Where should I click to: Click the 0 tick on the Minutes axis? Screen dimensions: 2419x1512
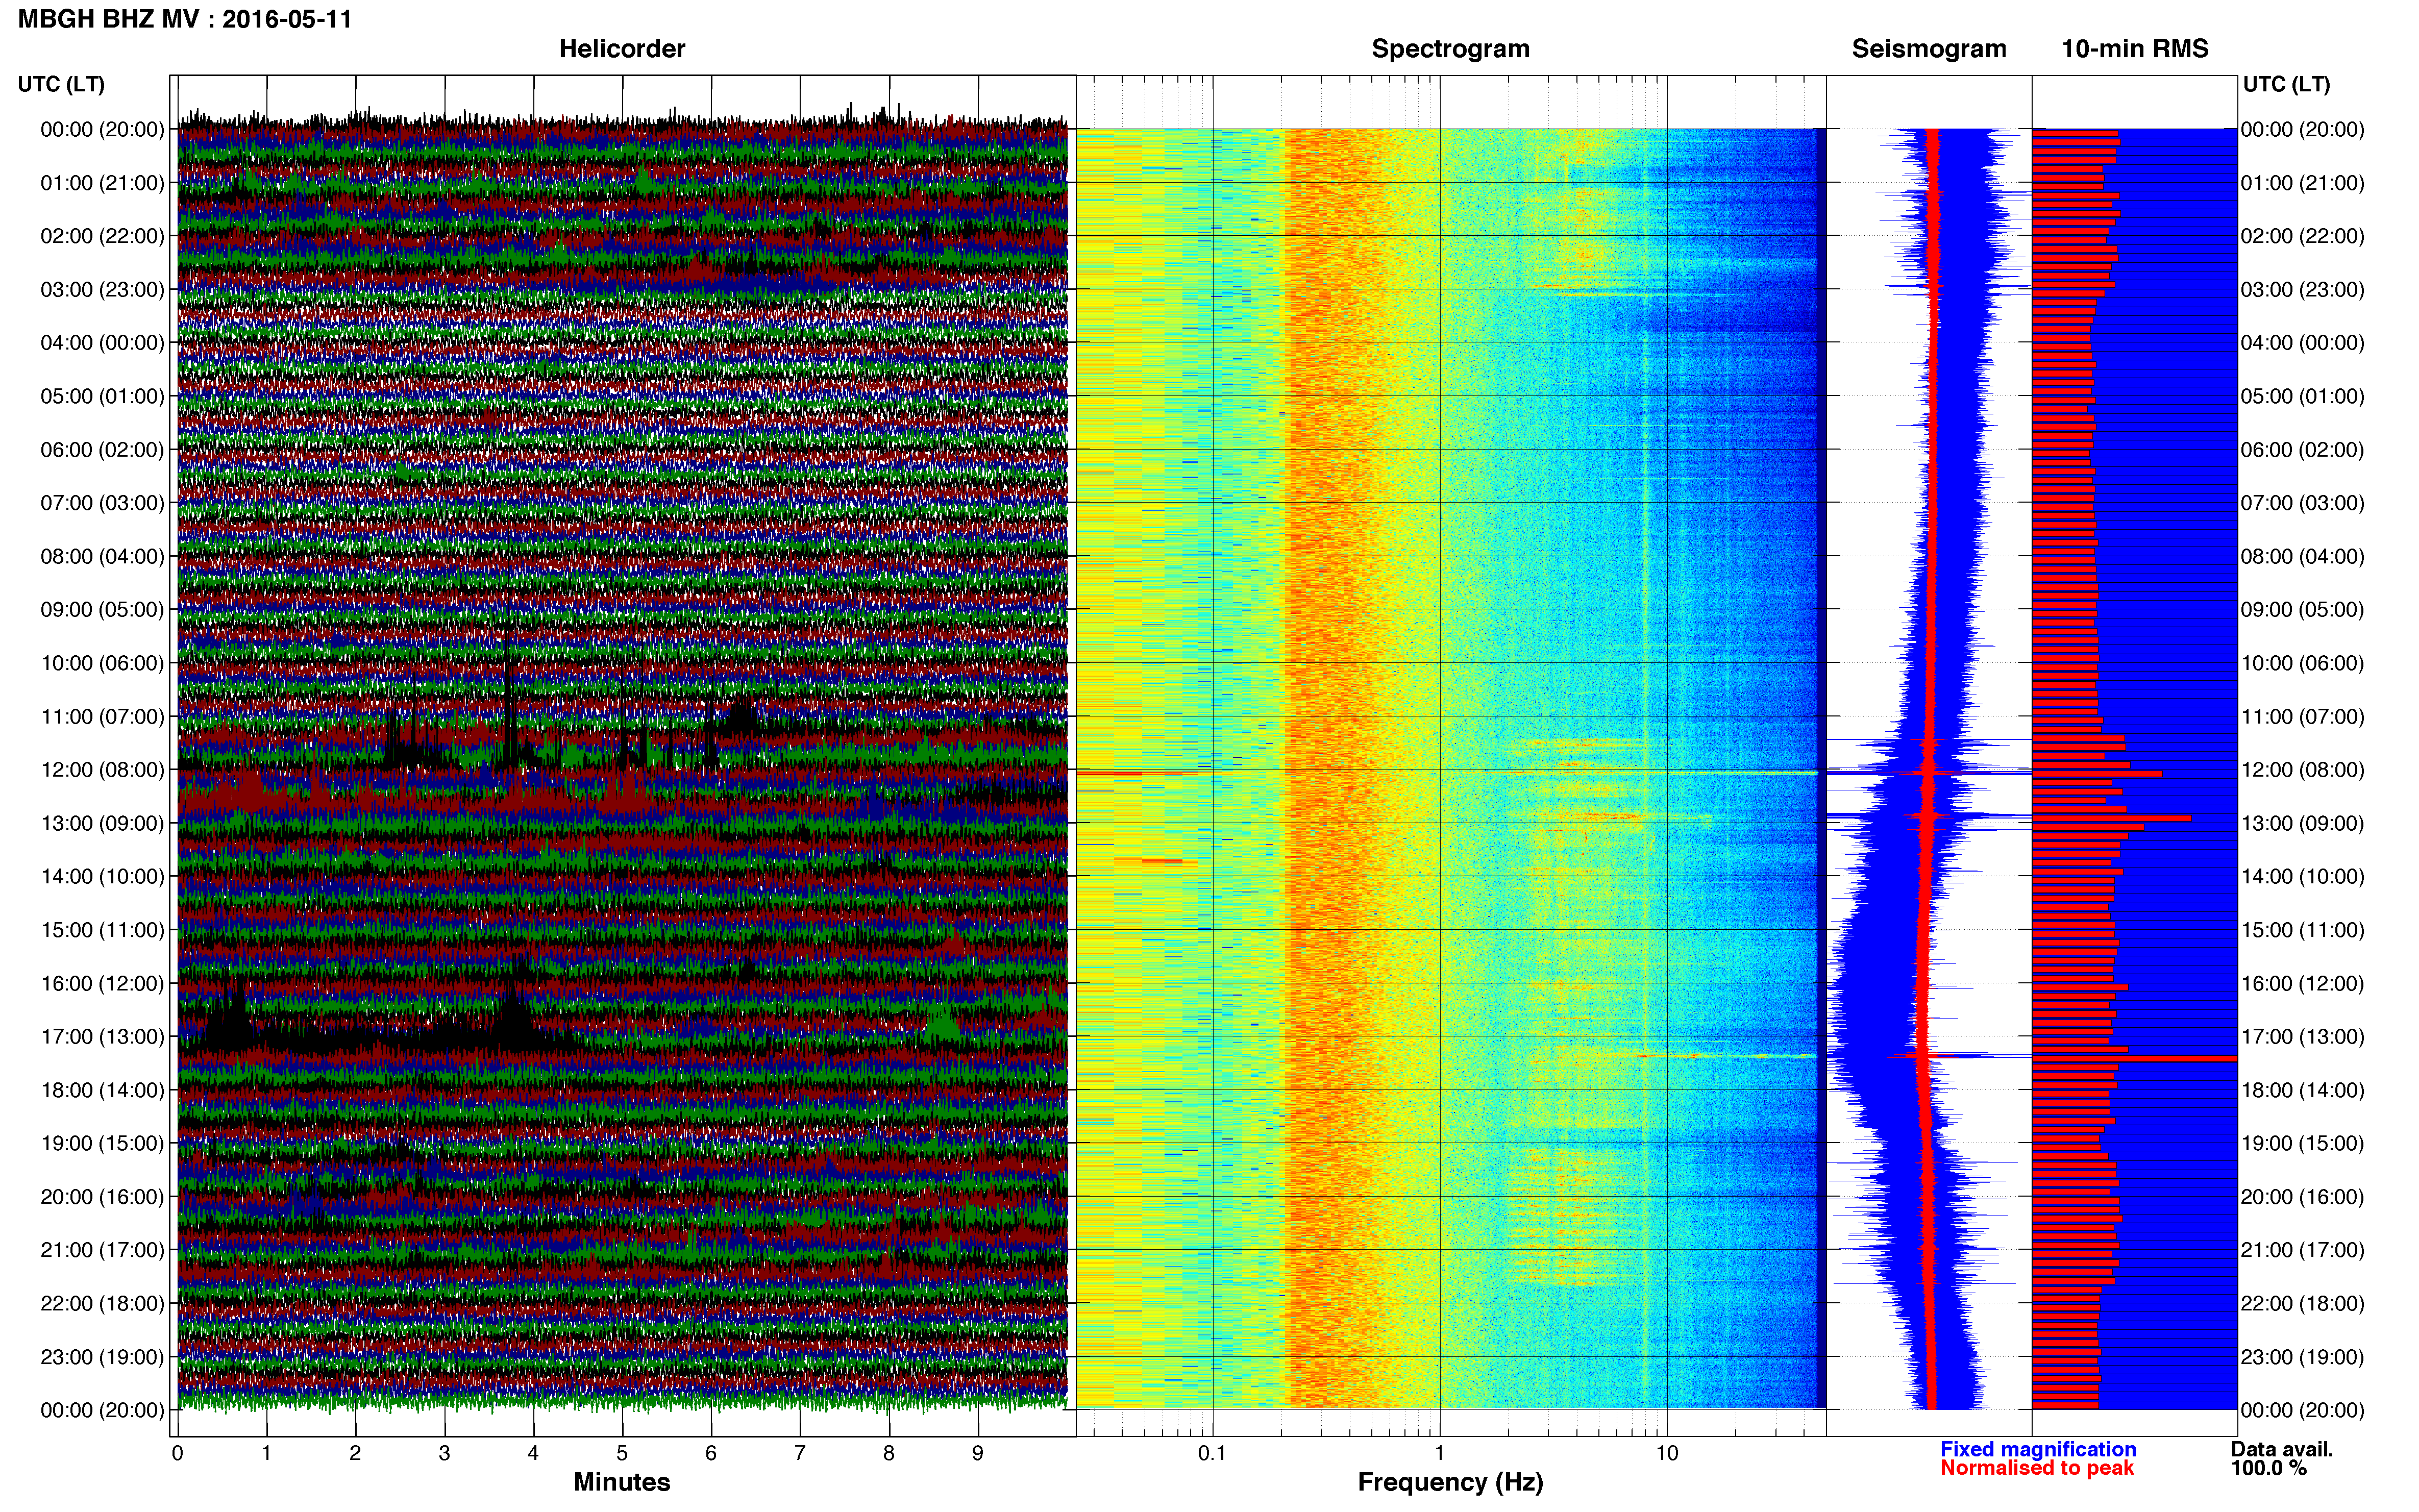point(177,1453)
